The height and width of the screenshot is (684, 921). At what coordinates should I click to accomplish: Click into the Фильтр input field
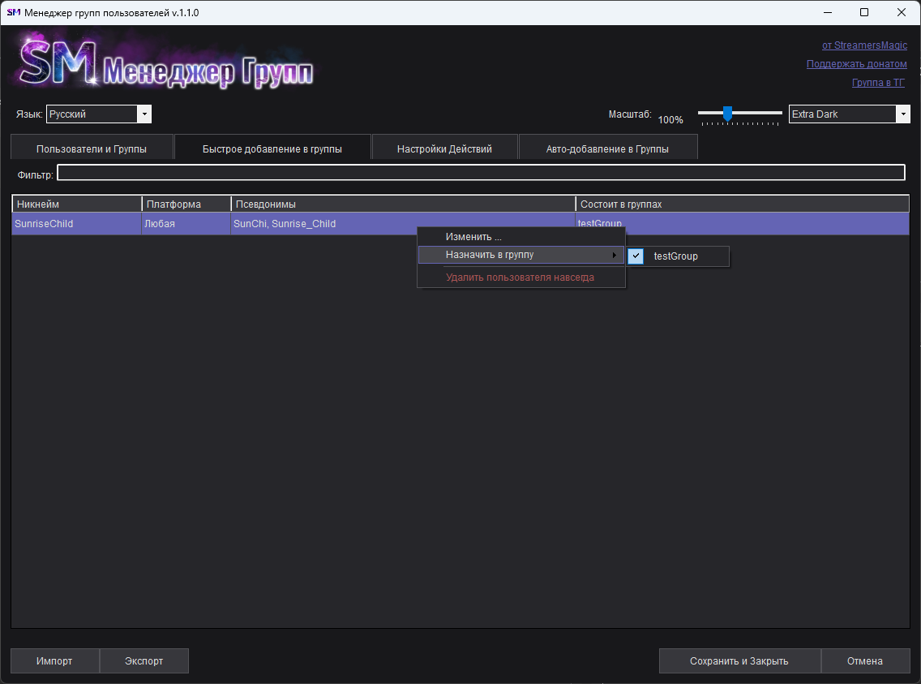[x=480, y=173]
